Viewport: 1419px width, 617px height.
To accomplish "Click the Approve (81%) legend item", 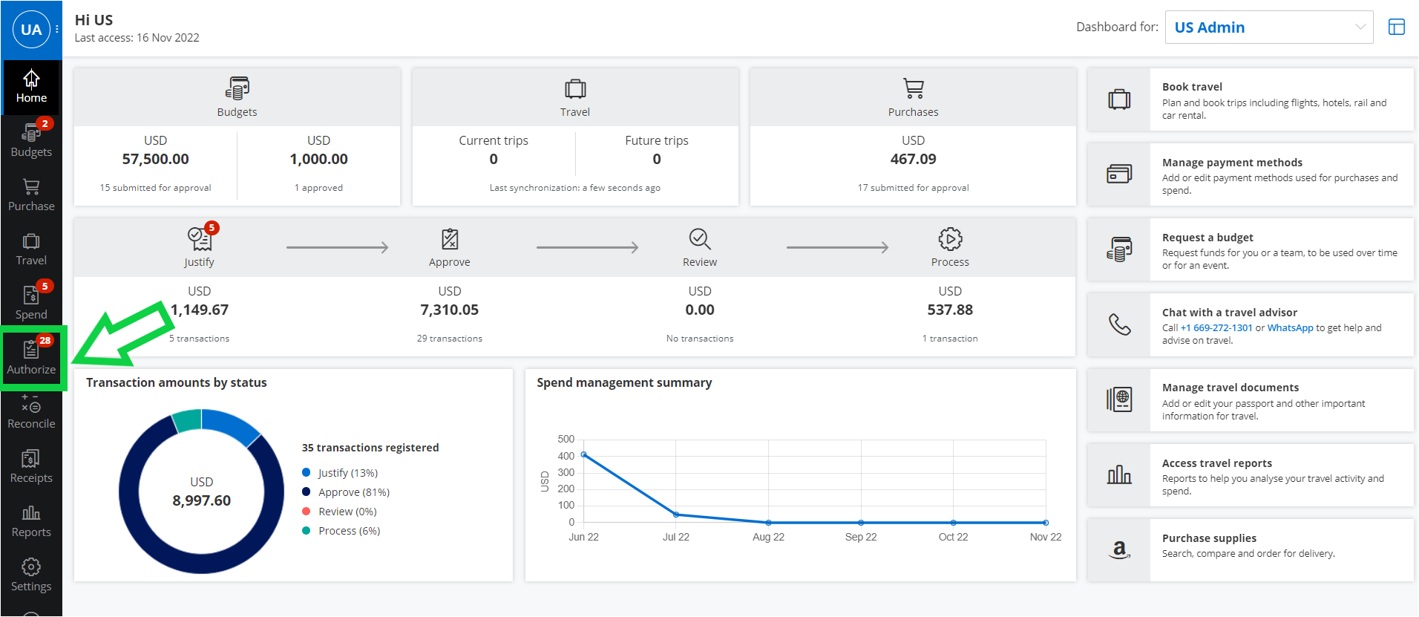I will pos(346,492).
